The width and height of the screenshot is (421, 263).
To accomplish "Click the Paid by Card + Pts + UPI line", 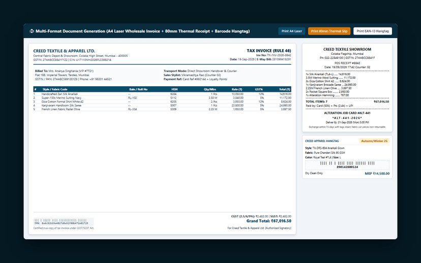I will pos(329,106).
